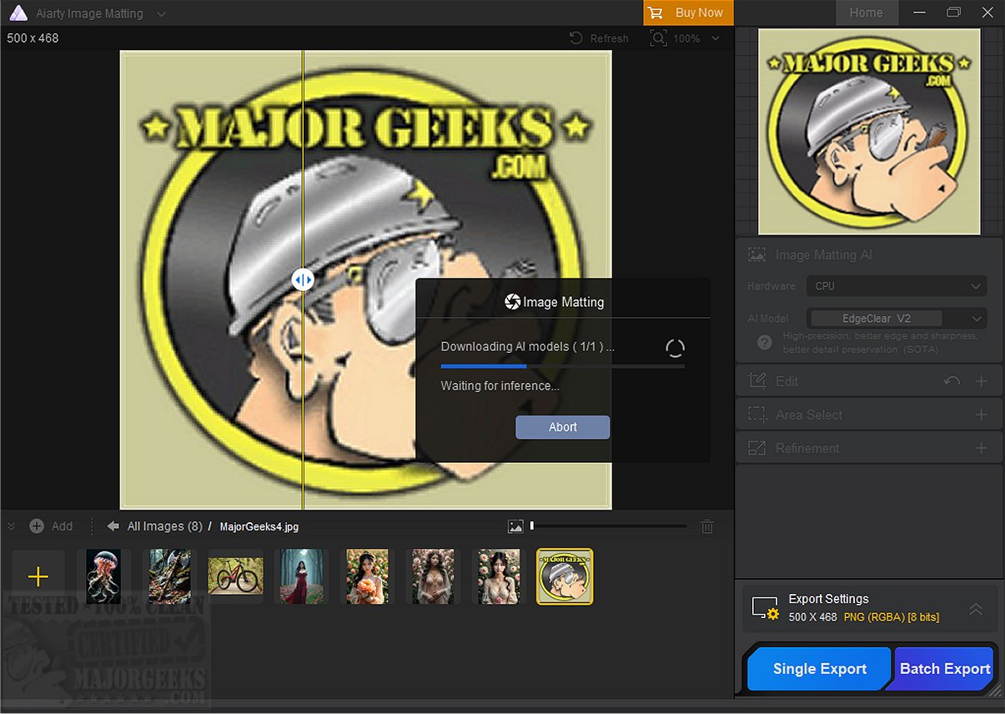This screenshot has height=714, width=1005.
Task: Expand the Edit panel with plus
Action: tap(982, 381)
